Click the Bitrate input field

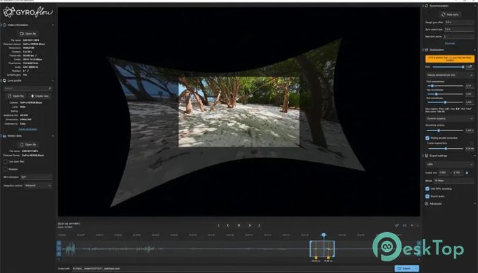tap(453, 181)
